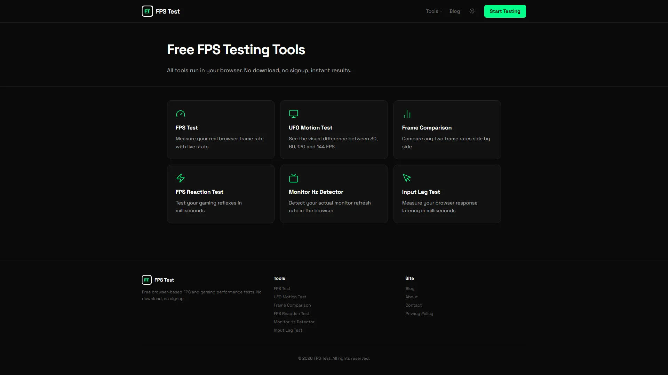Click the TV icon on Monitor Hz Detector card
The width and height of the screenshot is (668, 375).
click(294, 178)
